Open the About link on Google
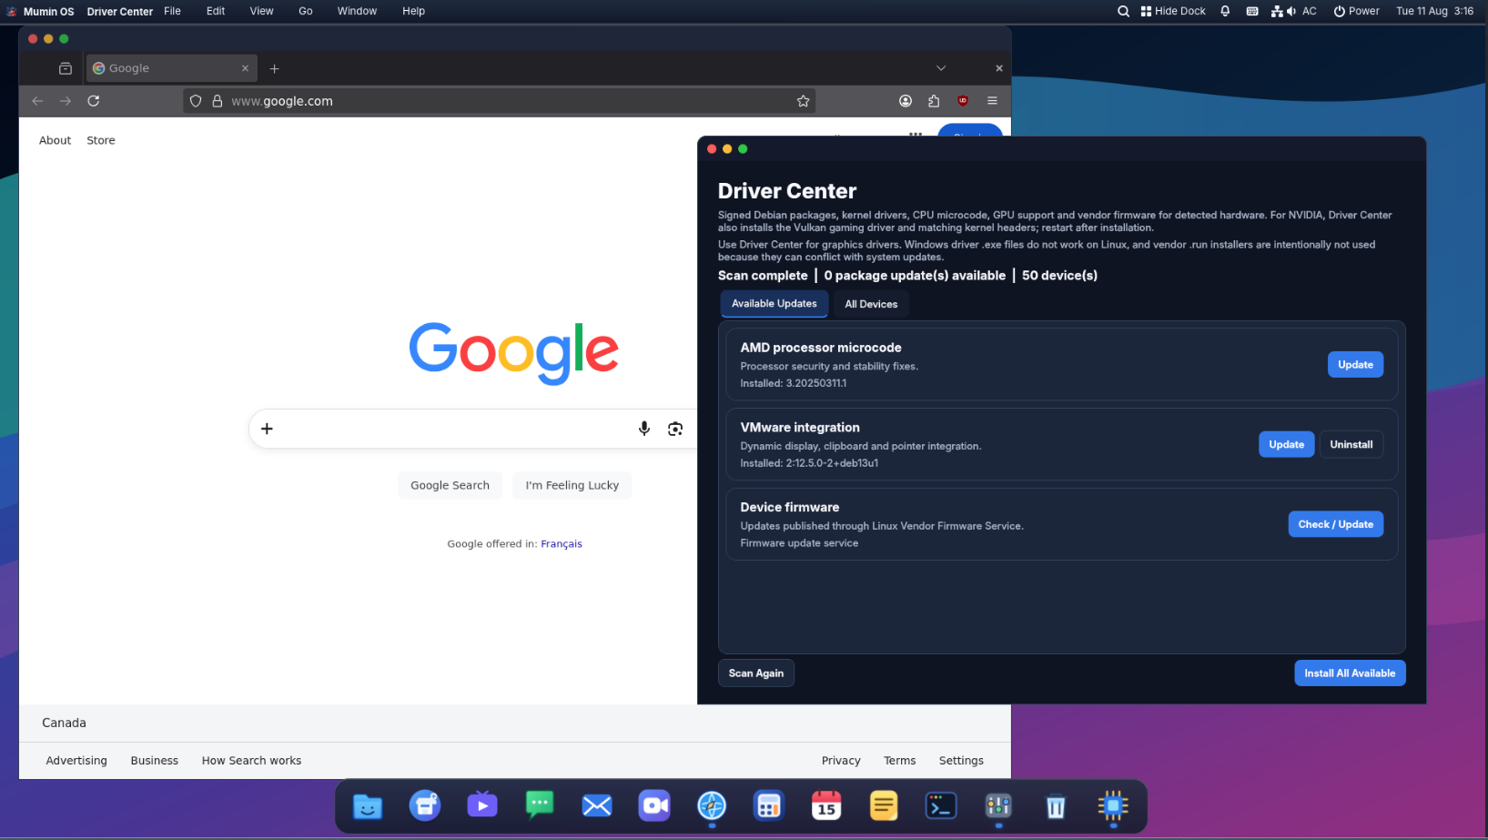Image resolution: width=1488 pixels, height=840 pixels. click(55, 140)
